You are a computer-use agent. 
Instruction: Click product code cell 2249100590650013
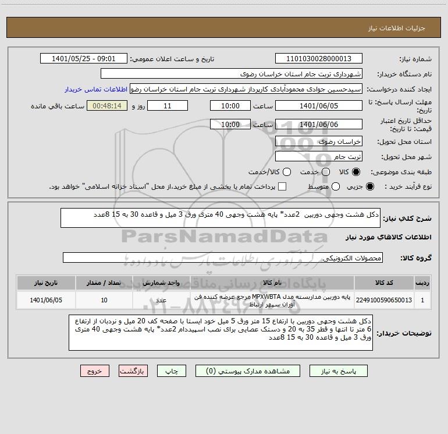click(x=384, y=300)
